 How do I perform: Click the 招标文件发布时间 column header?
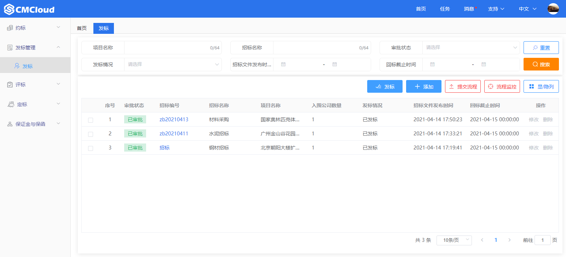tap(433, 105)
